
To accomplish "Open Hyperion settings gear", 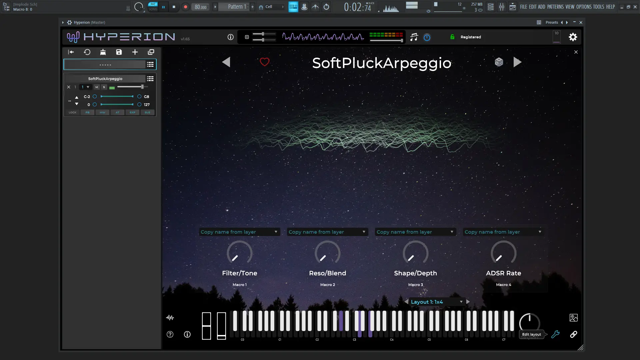I will [x=573, y=37].
